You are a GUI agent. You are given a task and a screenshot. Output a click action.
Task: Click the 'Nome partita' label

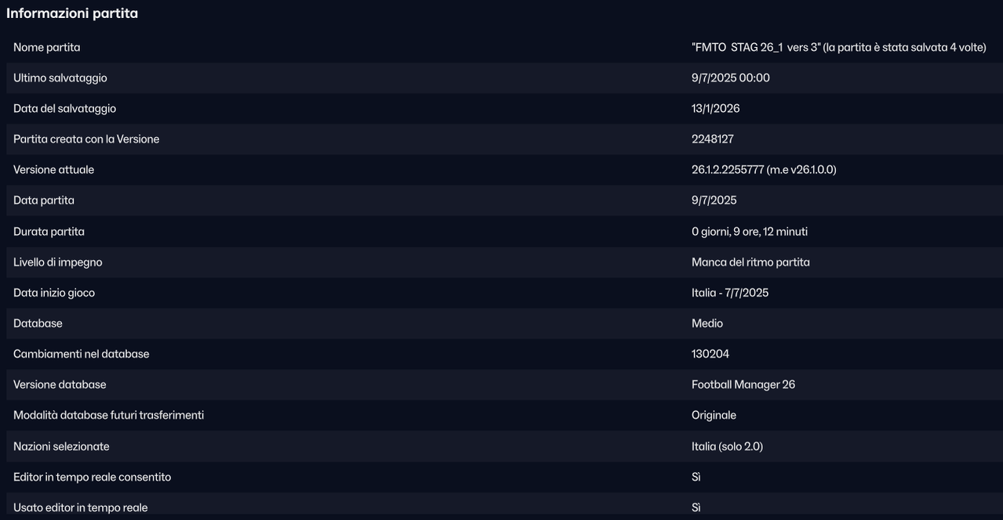coord(46,48)
